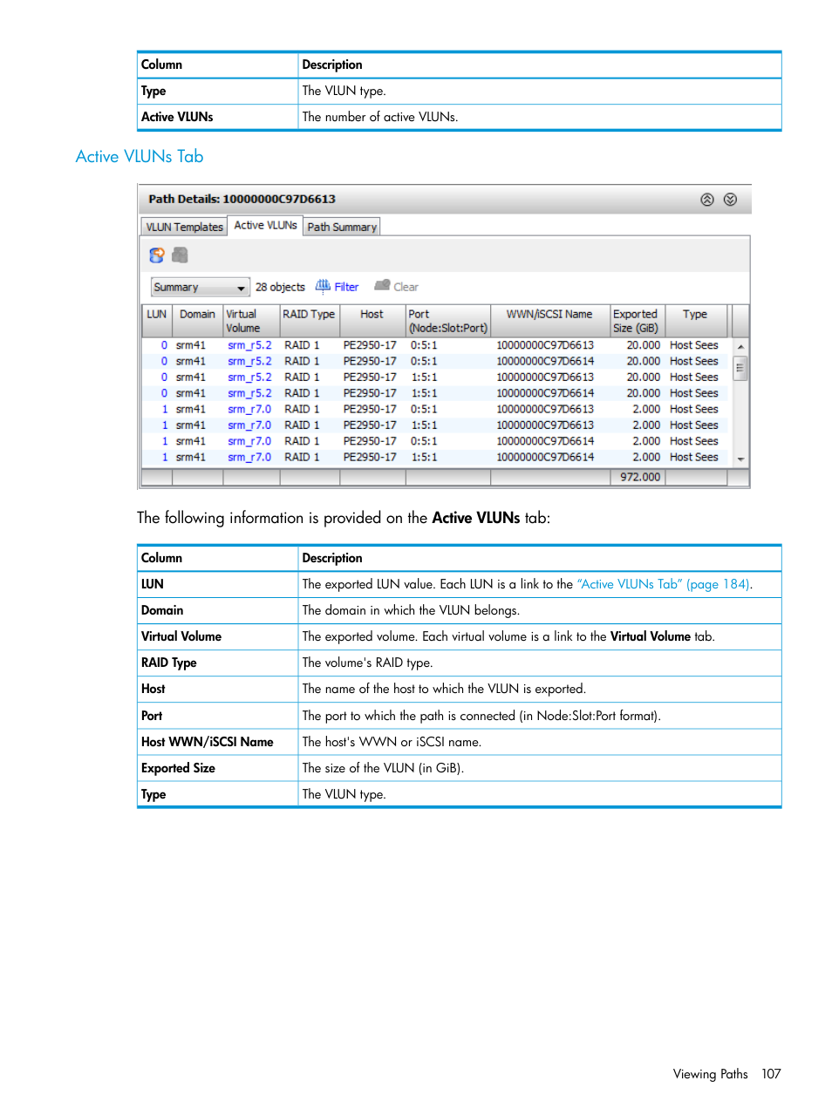Click the expand-down double-arrow icon in Path Details
Screen dimensions: 832x1108
[731, 200]
